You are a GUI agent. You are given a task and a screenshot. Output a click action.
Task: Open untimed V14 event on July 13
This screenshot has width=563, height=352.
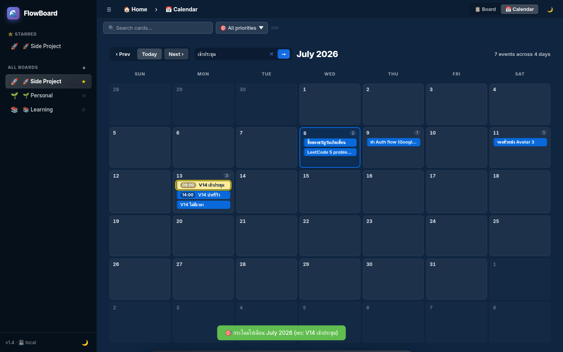tap(203, 205)
